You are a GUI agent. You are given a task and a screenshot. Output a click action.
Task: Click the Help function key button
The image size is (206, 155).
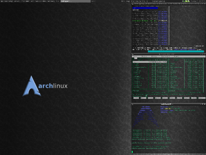pos(136,98)
